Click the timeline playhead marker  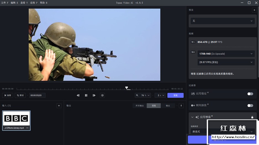pyautogui.click(x=127, y=88)
